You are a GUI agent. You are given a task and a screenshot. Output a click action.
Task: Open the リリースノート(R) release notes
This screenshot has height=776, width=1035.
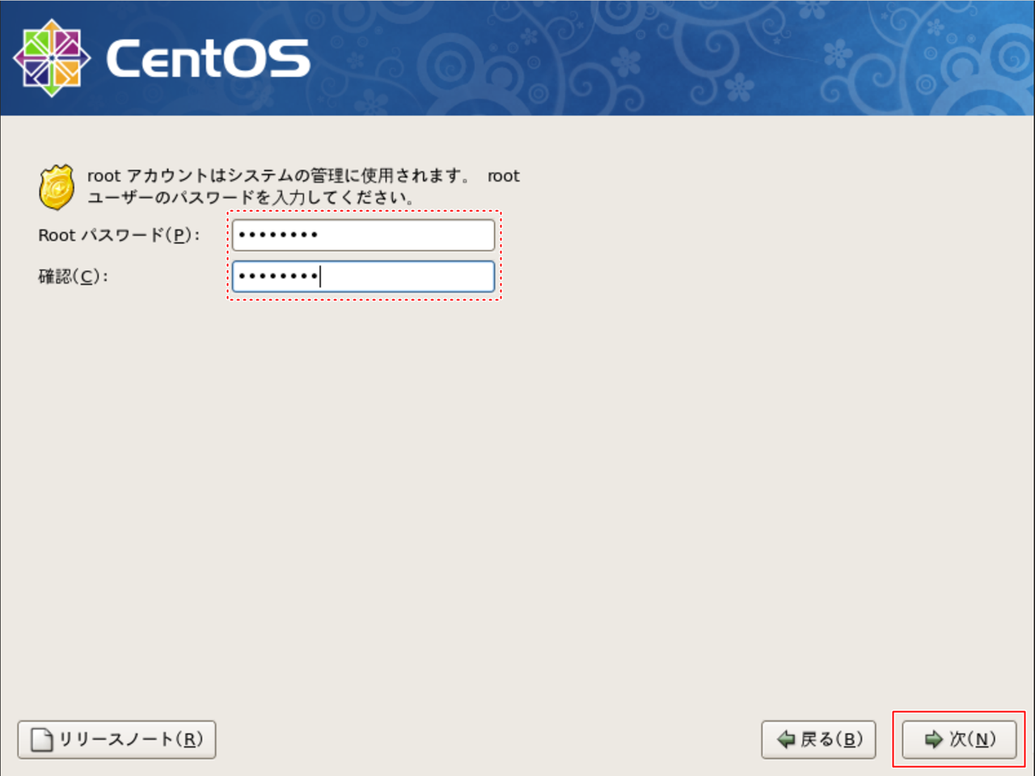(116, 739)
